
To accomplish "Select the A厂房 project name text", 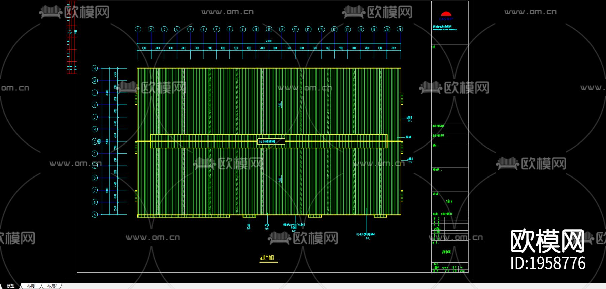I will [449, 202].
